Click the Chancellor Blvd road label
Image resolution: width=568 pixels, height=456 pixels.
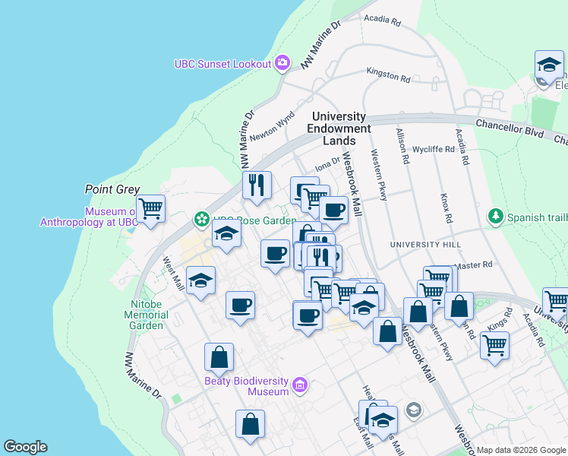point(510,129)
